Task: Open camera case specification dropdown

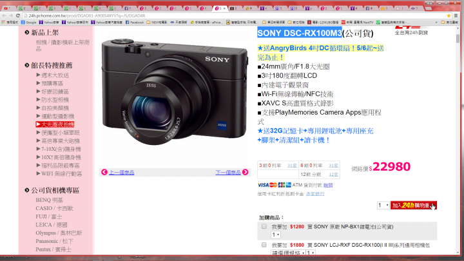Action: pyautogui.click(x=288, y=253)
